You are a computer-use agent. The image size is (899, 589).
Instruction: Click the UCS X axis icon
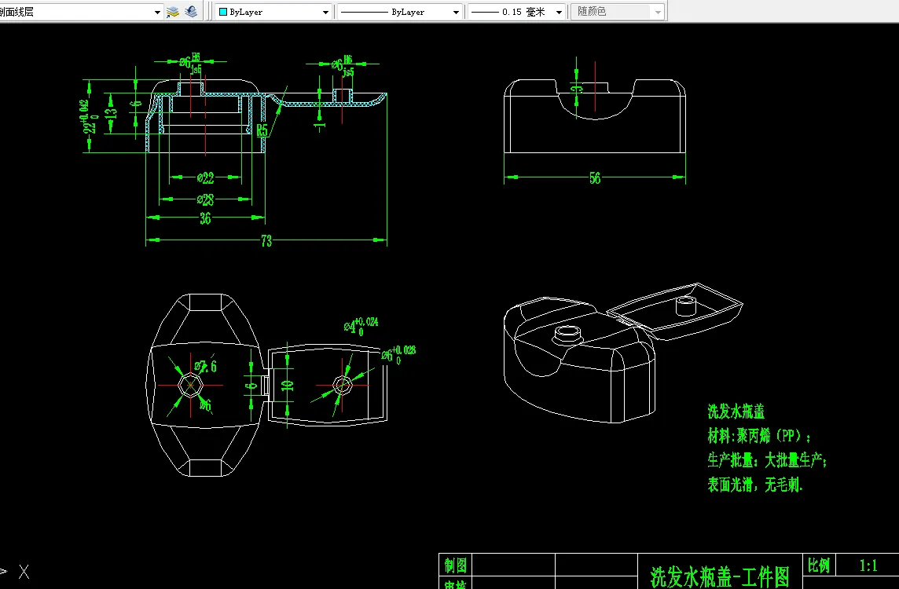tap(24, 572)
